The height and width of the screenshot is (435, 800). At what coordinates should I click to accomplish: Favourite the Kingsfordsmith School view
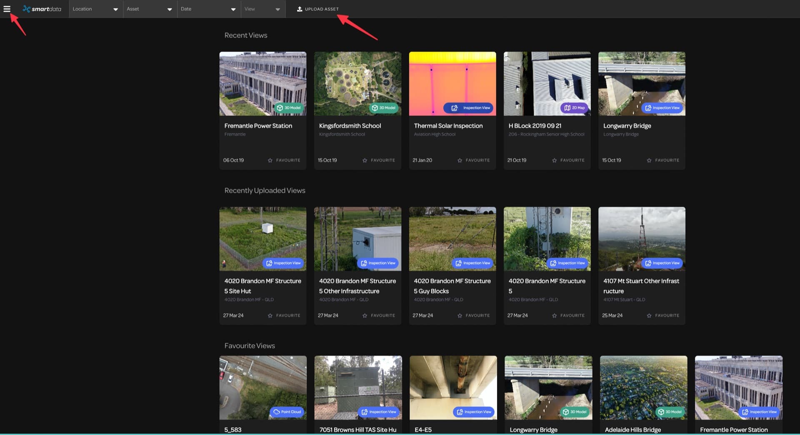[x=379, y=160]
